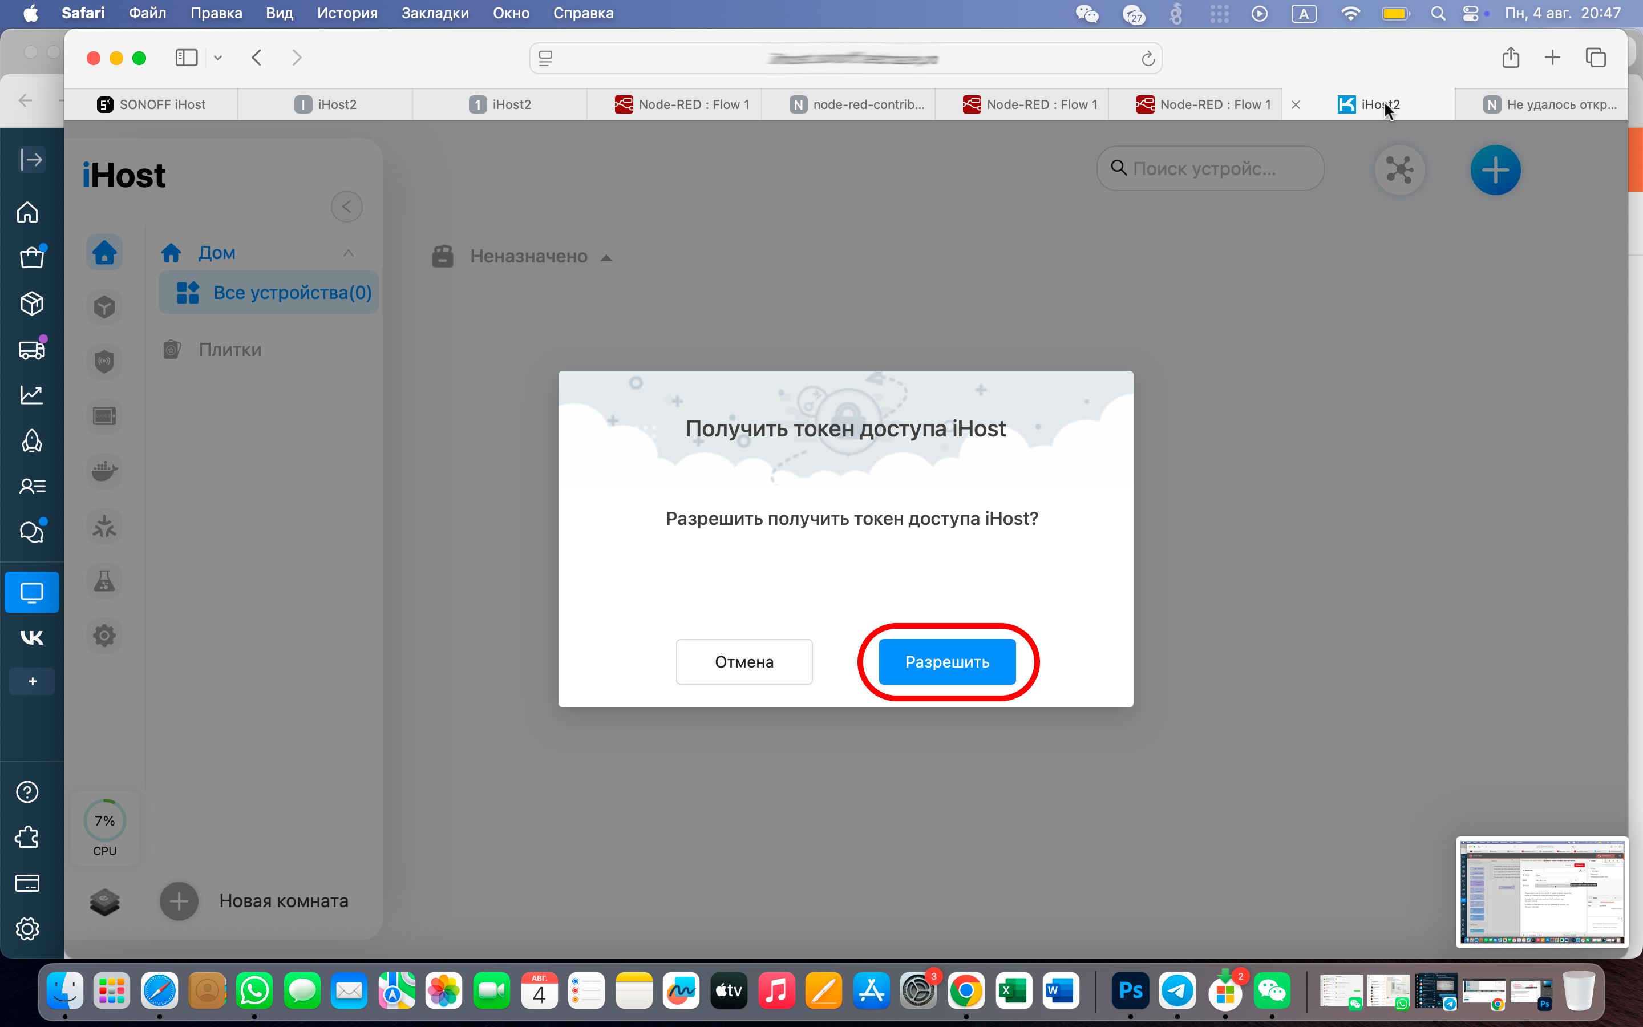This screenshot has width=1643, height=1027.
Task: Click the VK icon in left panel
Action: 31,637
